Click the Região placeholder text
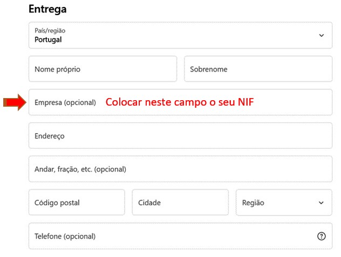The width and height of the screenshot is (341, 257). coord(253,203)
